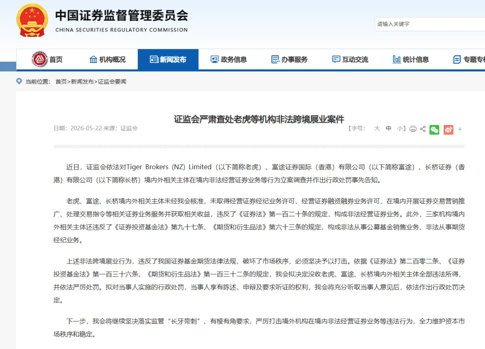Set font size to 中 (medium)
This screenshot has height=349, width=485.
click(388, 129)
